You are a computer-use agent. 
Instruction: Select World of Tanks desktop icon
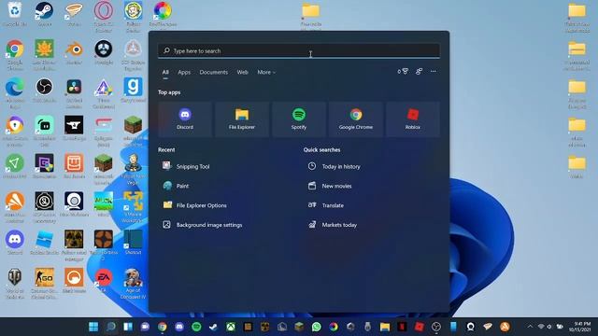pos(15,283)
